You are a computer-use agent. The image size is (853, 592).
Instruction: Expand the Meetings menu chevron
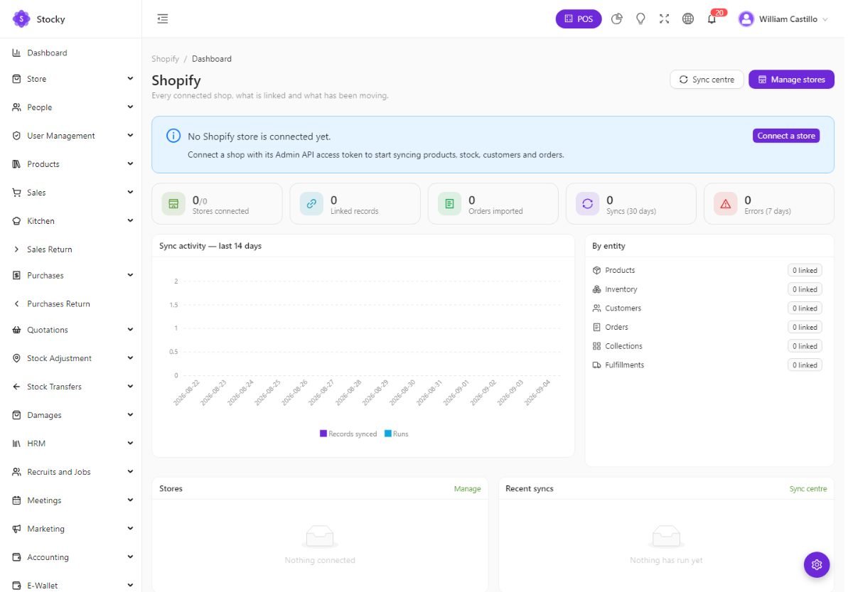(x=130, y=500)
